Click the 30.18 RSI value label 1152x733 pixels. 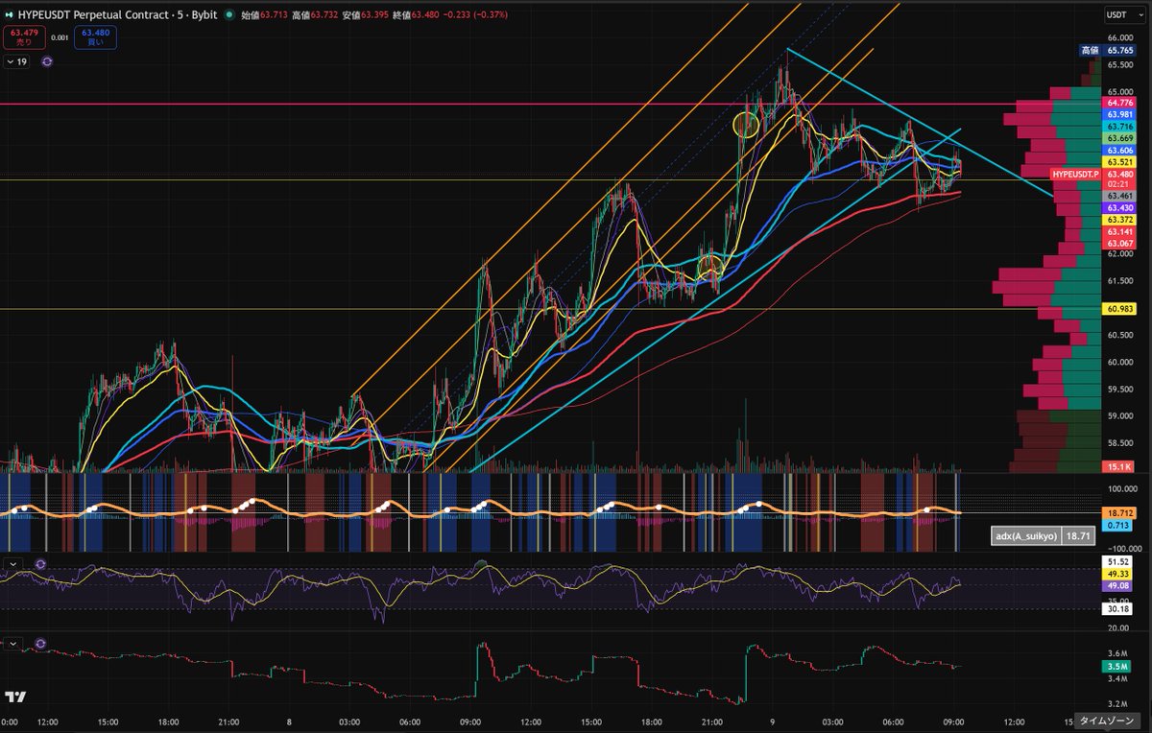(1117, 607)
